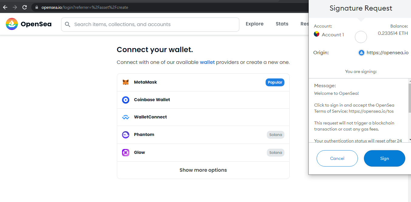Click the MetaMask fox icon

(126, 82)
